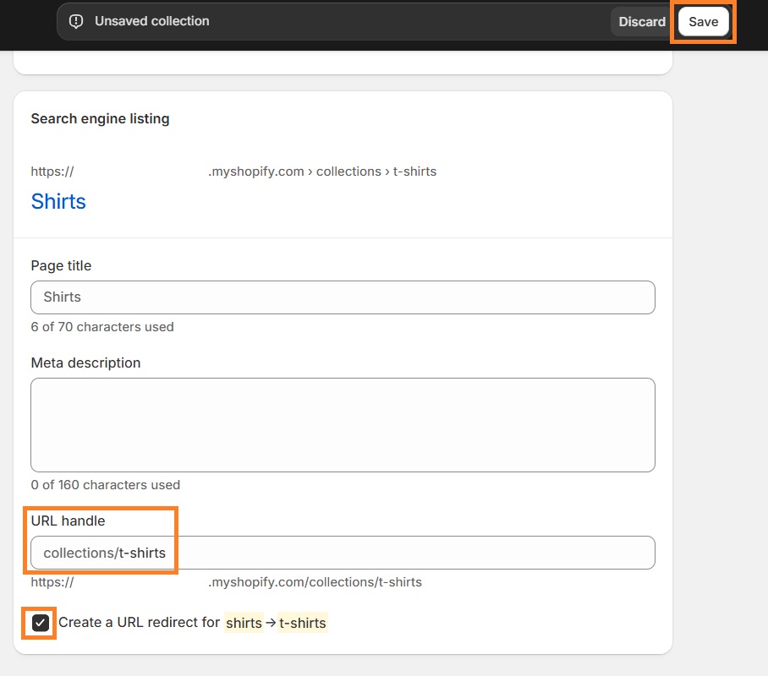This screenshot has width=768, height=676.
Task: Click the highlighted shirts handle text
Action: point(244,623)
